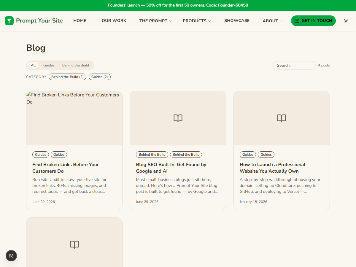This screenshot has height=267, width=356.
Task: Select the Behind the Build filter tab
Action: (76, 65)
